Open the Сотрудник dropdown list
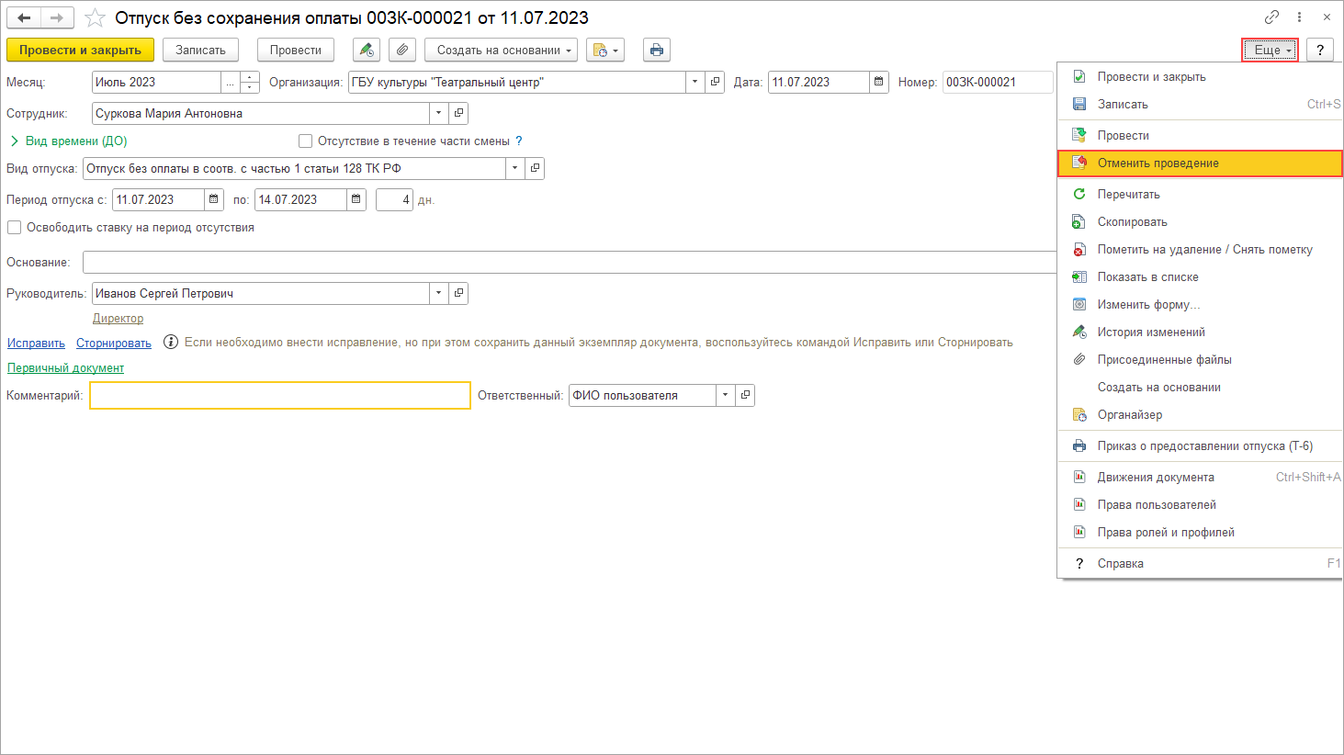 click(439, 113)
